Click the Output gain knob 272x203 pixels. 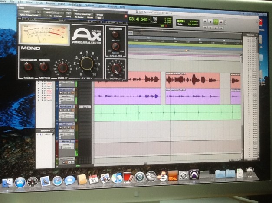click(116, 69)
